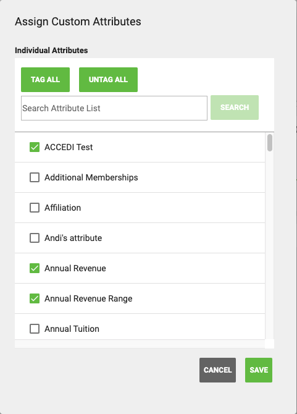Focus the Search Attribute List field
This screenshot has height=414, width=297.
click(x=114, y=108)
